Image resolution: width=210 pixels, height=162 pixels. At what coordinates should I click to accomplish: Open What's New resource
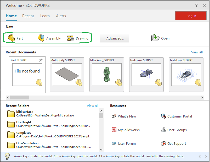[x=124, y=116]
